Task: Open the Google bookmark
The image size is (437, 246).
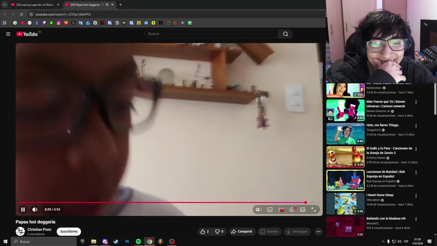Action: [x=15, y=23]
